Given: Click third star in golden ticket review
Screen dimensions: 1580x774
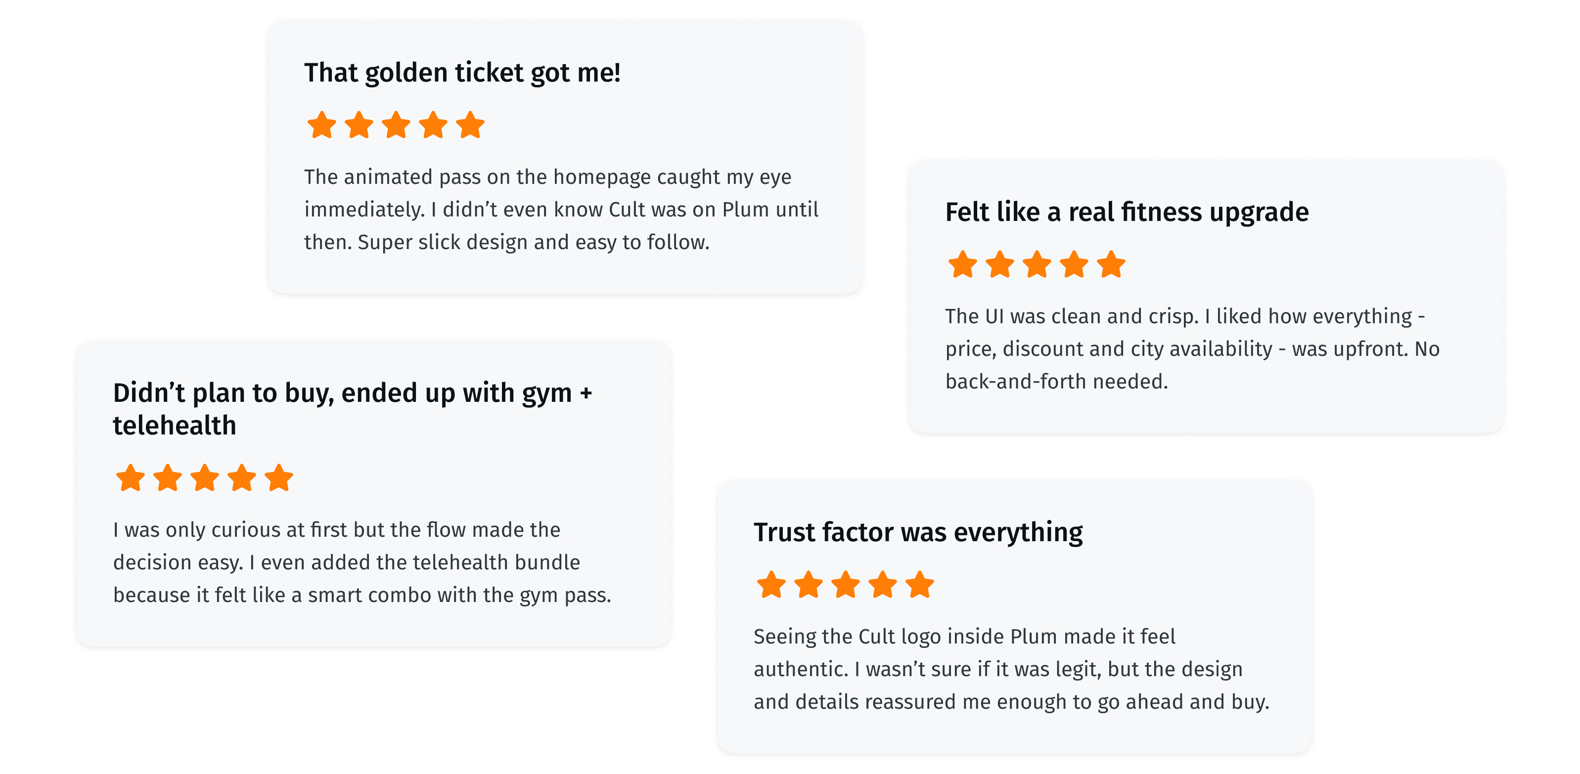Looking at the screenshot, I should 396,125.
